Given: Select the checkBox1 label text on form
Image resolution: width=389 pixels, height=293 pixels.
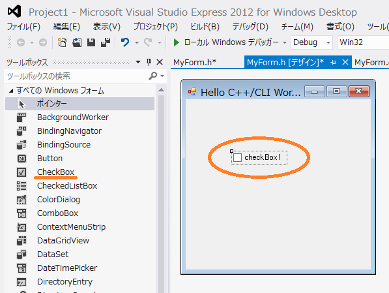Looking at the screenshot, I should [x=263, y=157].
